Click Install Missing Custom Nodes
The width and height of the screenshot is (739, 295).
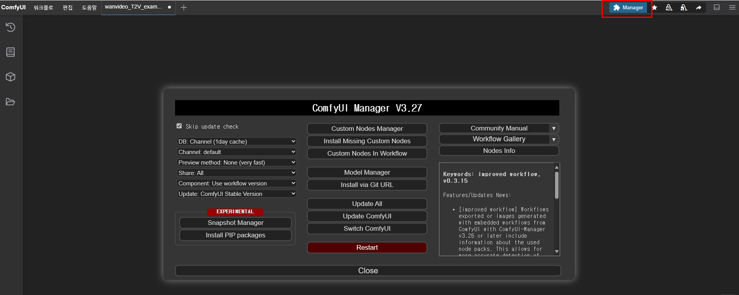367,141
